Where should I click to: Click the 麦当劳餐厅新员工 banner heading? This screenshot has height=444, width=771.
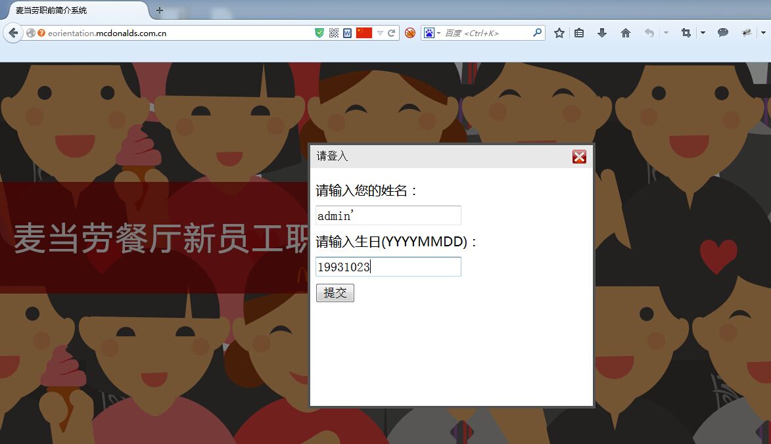pos(161,238)
